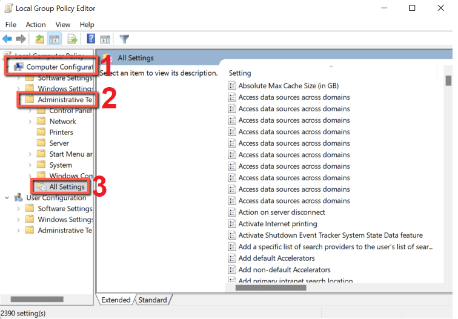The image size is (458, 319).
Task: Switch to the Extended tab
Action: point(116,300)
